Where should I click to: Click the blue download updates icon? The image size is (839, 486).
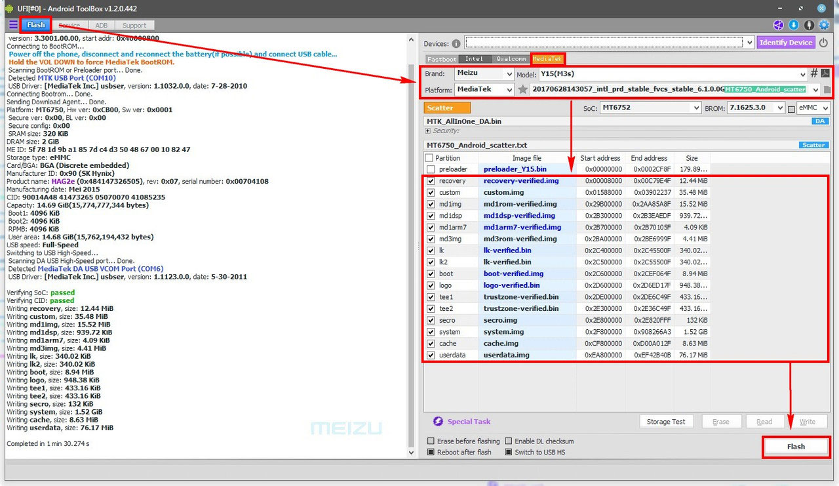[794, 25]
